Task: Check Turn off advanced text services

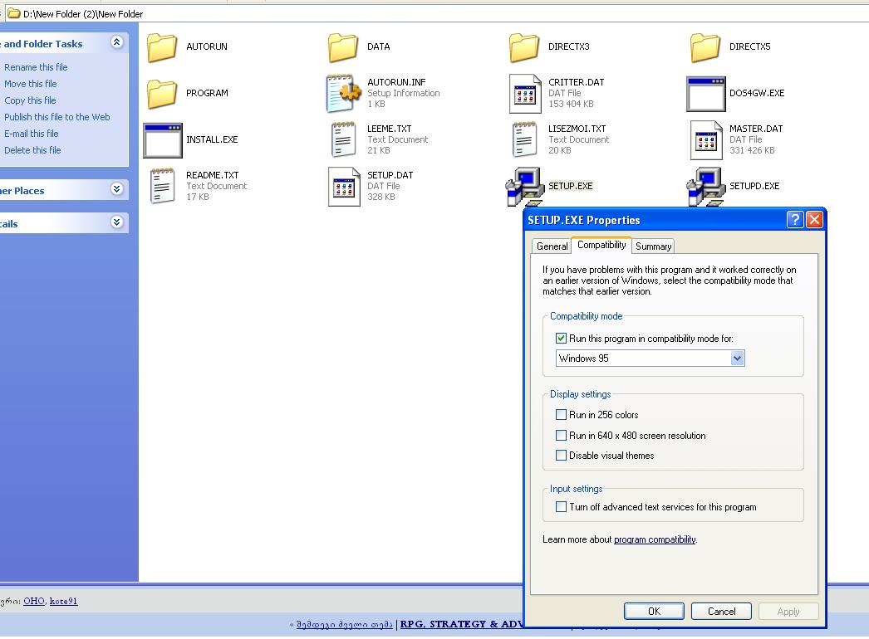Action: tap(561, 507)
